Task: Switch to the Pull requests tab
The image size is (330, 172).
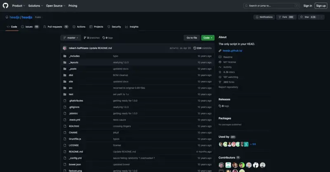Action: (56, 27)
